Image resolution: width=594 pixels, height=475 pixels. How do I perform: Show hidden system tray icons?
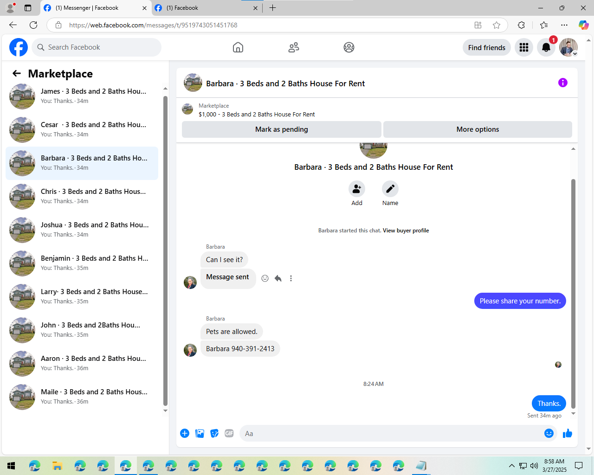coord(511,466)
